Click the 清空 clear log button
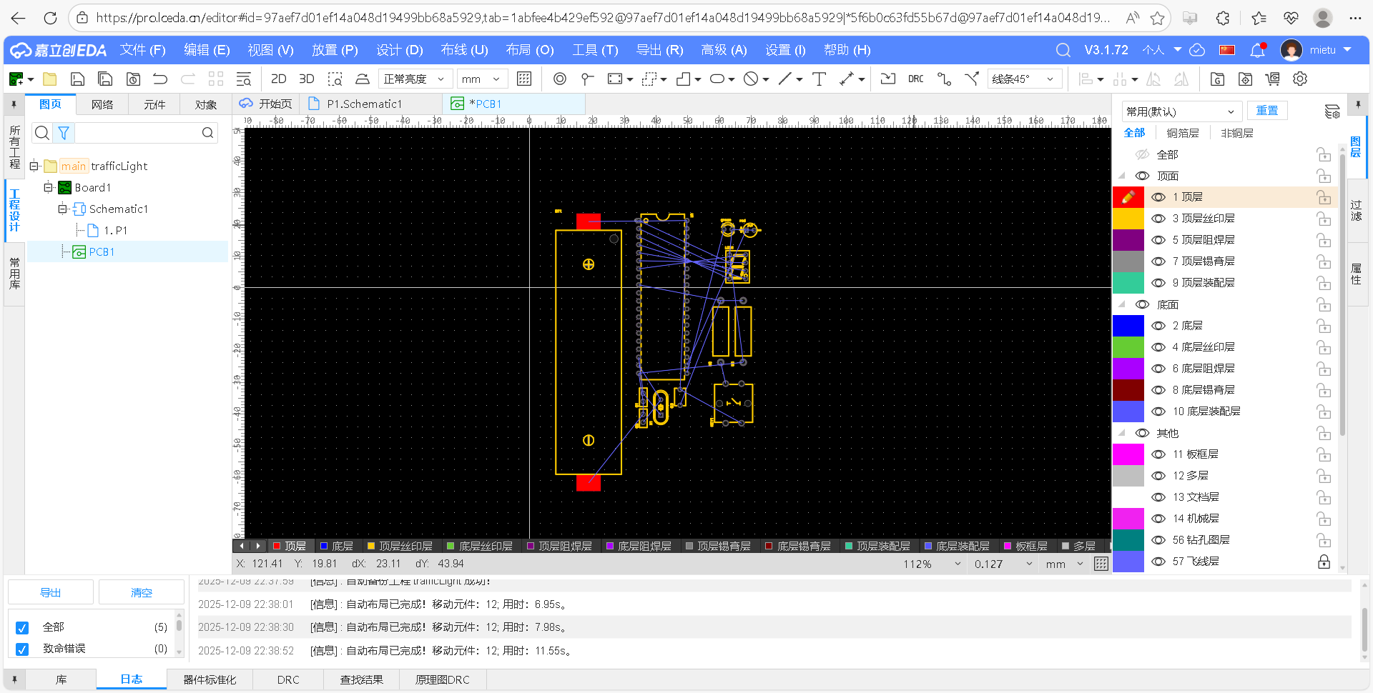 click(142, 592)
